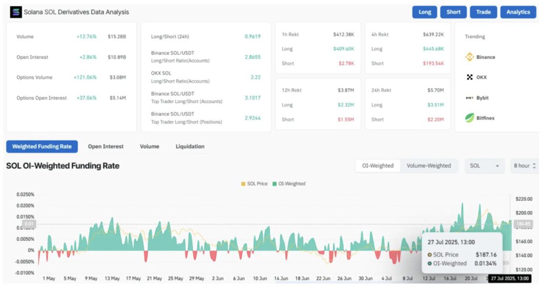The height and width of the screenshot is (289, 539).
Task: Click the Trade button
Action: pos(483,12)
